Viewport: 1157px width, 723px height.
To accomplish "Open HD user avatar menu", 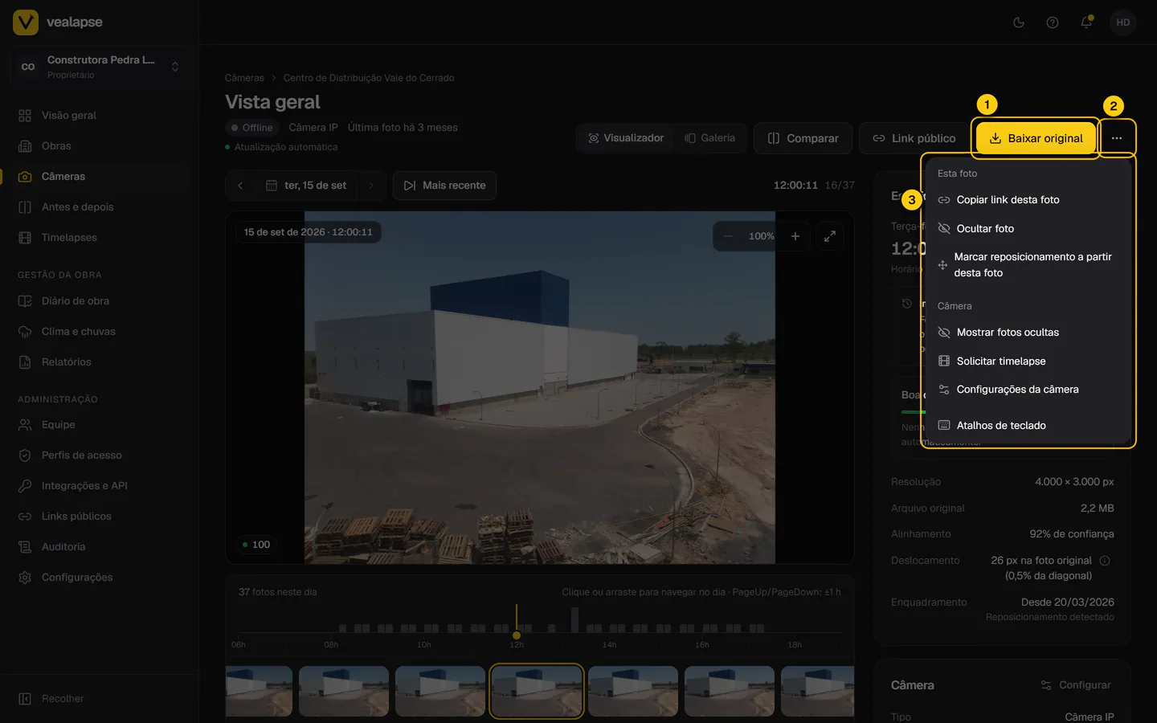I will (x=1123, y=22).
